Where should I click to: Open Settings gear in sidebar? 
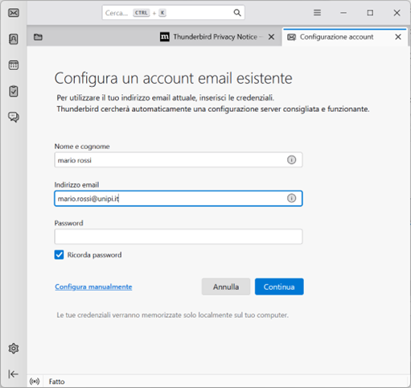coord(14,349)
